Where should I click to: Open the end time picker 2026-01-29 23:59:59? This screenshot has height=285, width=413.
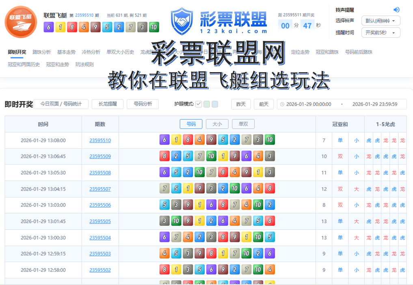375,104
